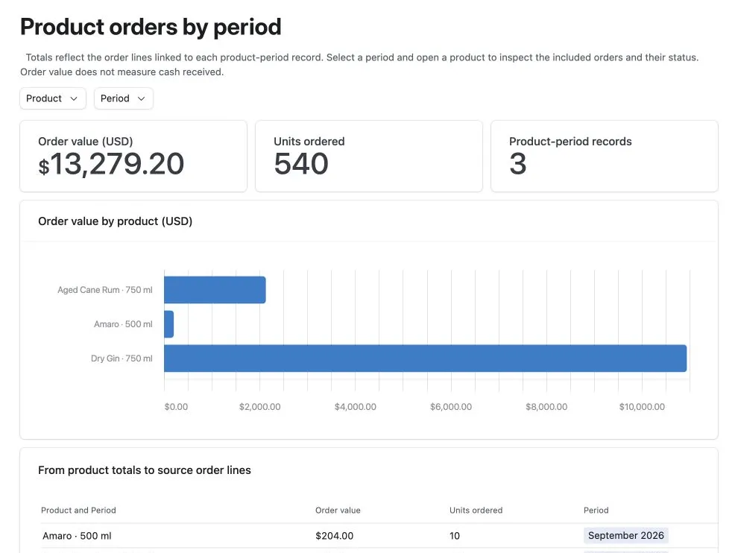
Task: Click the Order value by product chart title
Action: [x=116, y=221]
